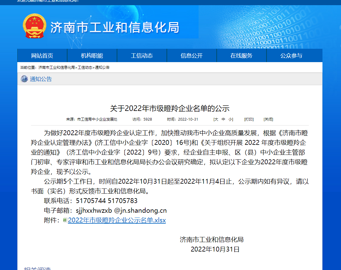Screen dimensions: 341x270
Task: Go to 工信动态 breadcrumb link
Action: click(85, 68)
